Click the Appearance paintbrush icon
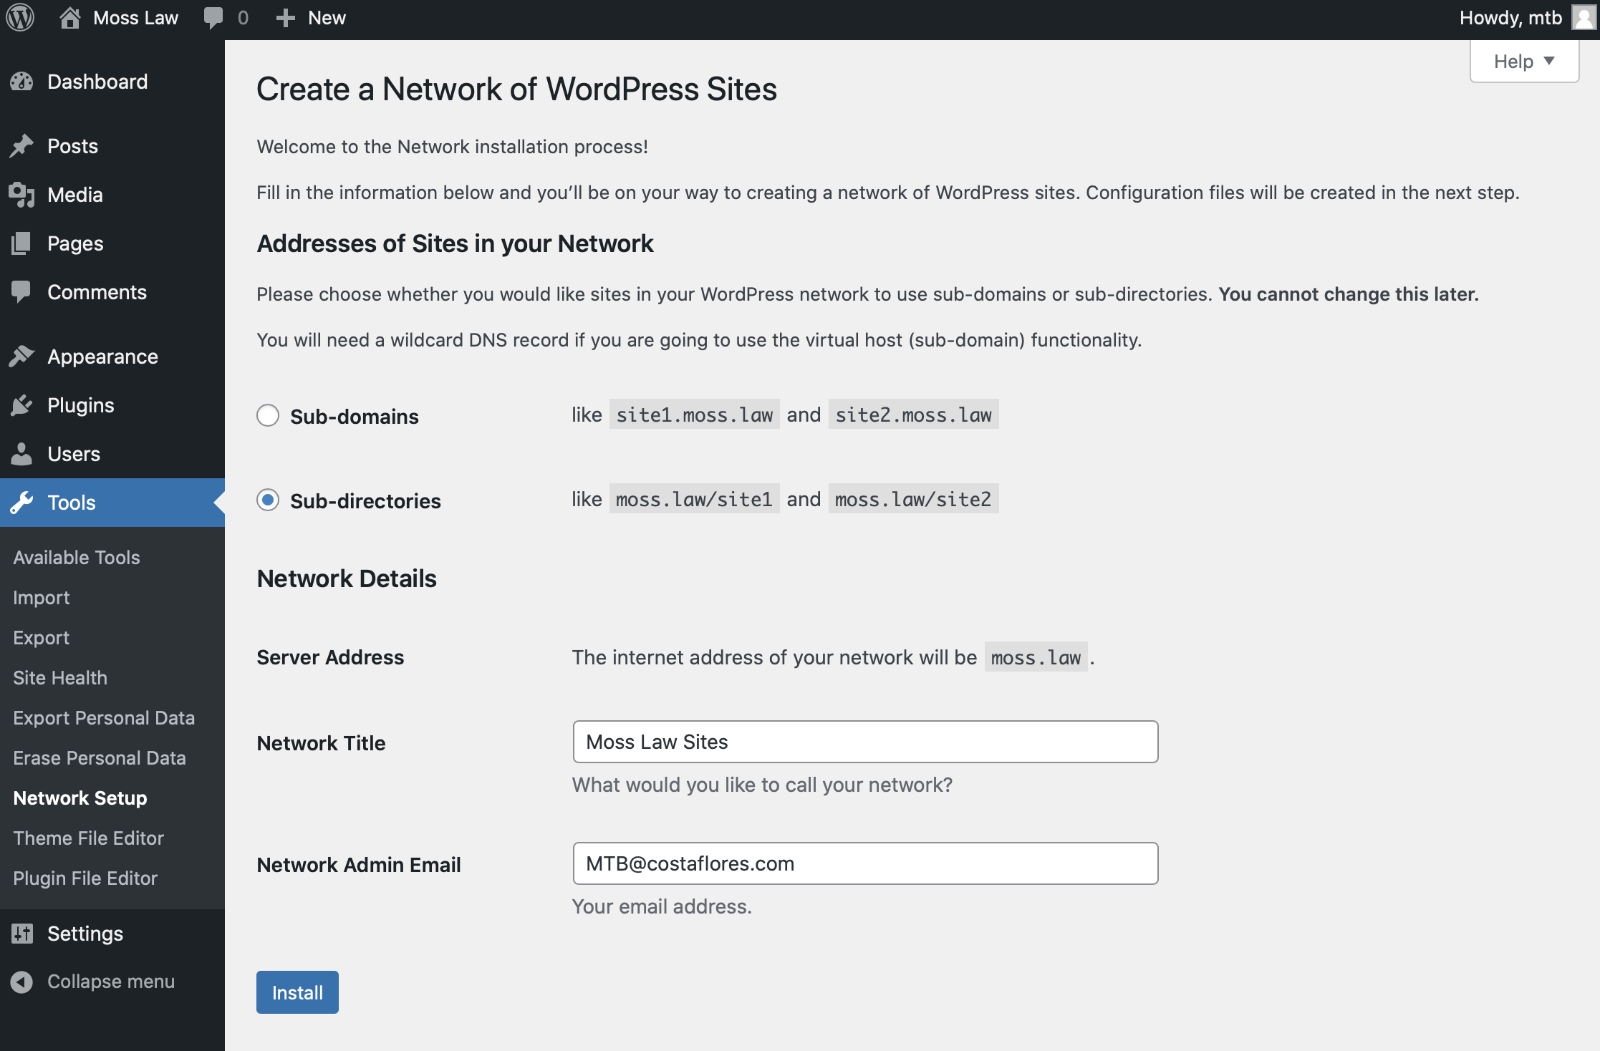The width and height of the screenshot is (1600, 1051). [22, 357]
